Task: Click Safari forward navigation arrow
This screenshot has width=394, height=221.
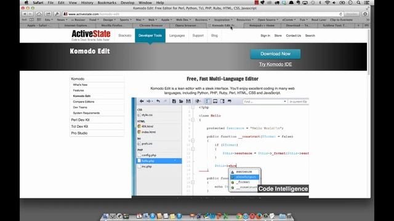Action: pyautogui.click(x=30, y=14)
